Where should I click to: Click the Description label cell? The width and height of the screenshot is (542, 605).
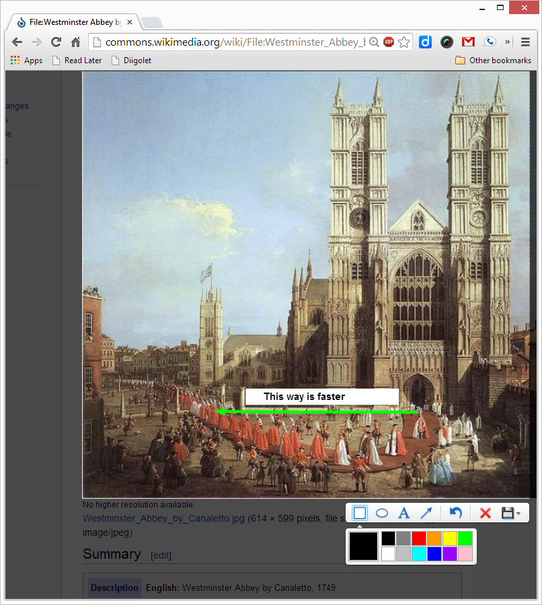click(114, 588)
